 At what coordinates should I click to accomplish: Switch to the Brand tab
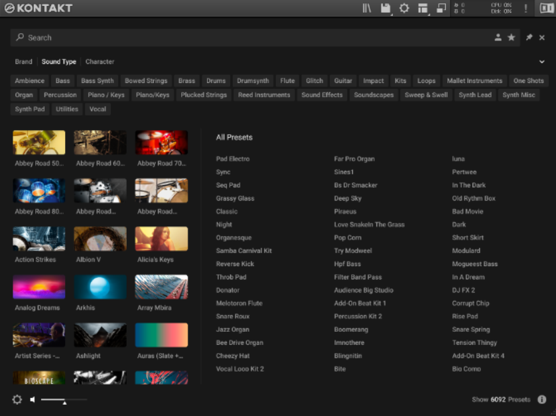point(23,62)
